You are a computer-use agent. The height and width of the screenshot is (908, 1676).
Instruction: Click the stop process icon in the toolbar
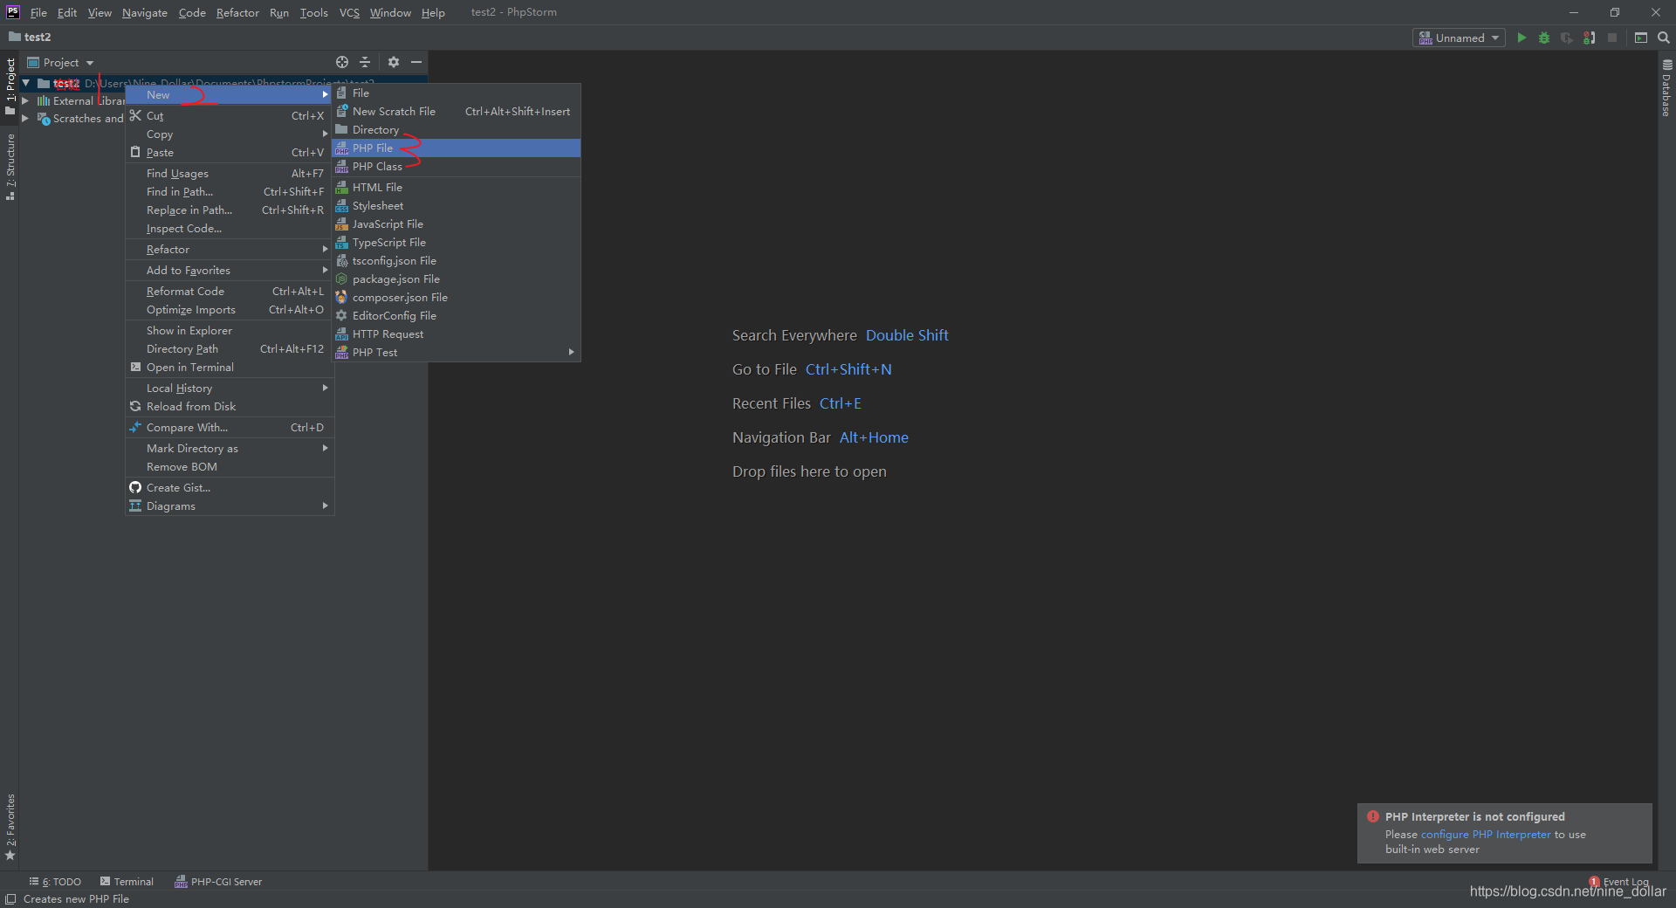pyautogui.click(x=1612, y=38)
